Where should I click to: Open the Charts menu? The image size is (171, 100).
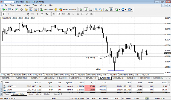coord(27,5)
